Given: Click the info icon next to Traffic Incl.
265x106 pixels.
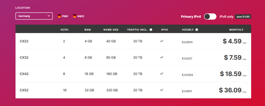Looking at the screenshot, I should pos(151,30).
